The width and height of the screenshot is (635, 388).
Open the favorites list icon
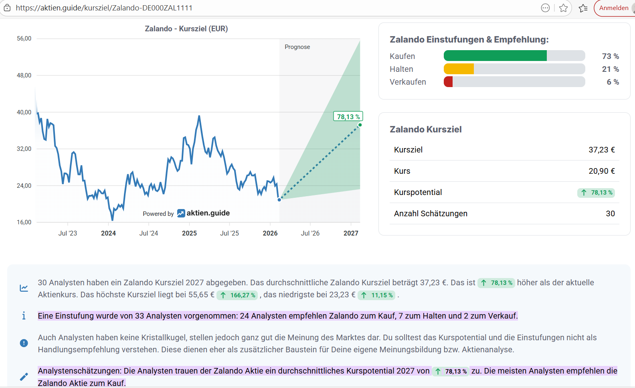(x=583, y=8)
